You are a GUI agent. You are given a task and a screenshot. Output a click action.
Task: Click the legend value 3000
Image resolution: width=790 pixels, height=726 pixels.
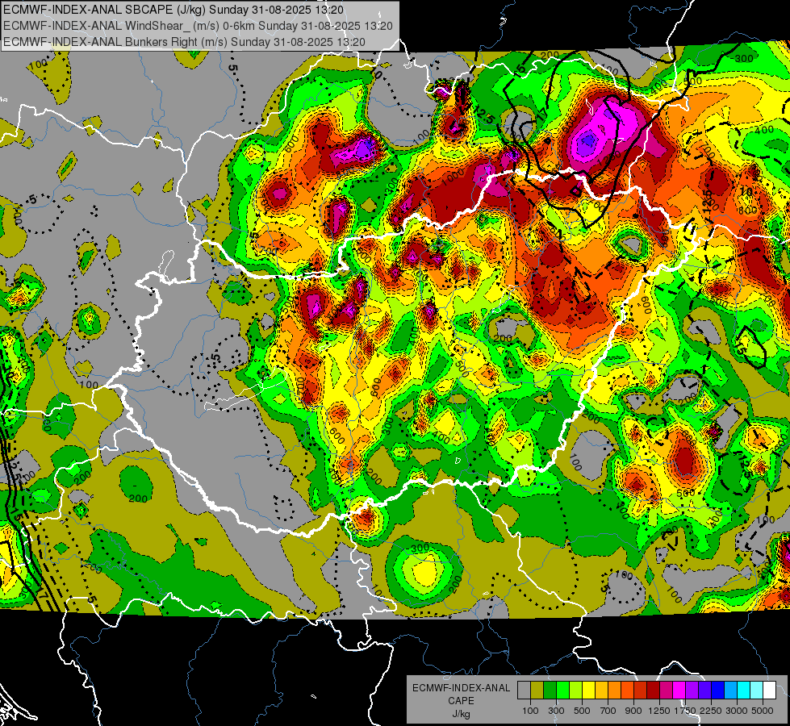tap(737, 711)
